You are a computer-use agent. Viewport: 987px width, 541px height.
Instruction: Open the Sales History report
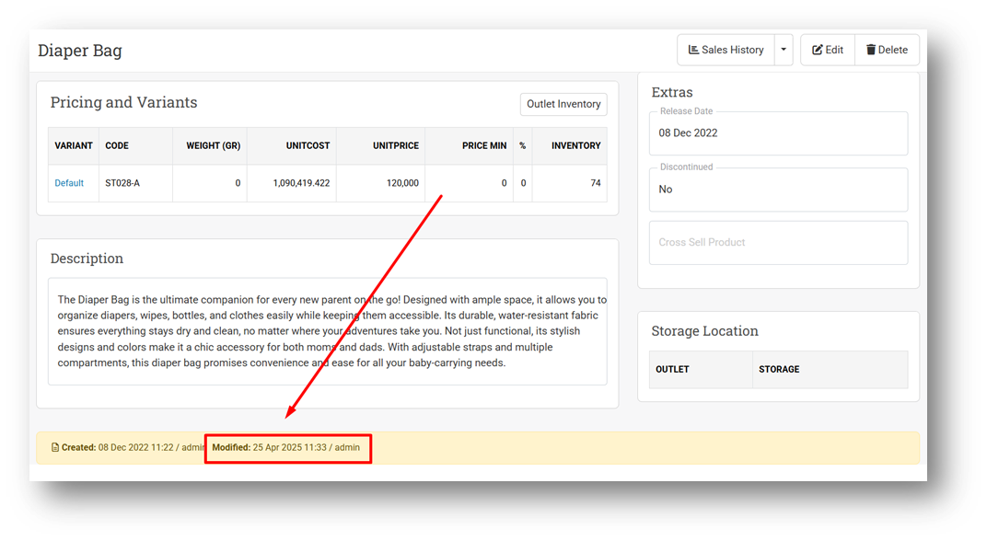click(726, 50)
